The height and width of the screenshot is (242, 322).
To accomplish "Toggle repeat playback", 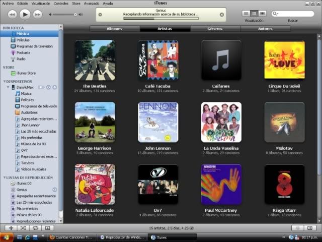I will click(x=36, y=228).
